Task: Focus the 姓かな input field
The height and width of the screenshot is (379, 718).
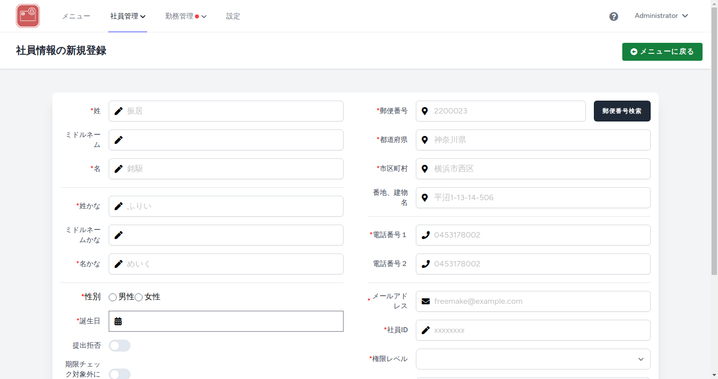Action: [x=226, y=206]
